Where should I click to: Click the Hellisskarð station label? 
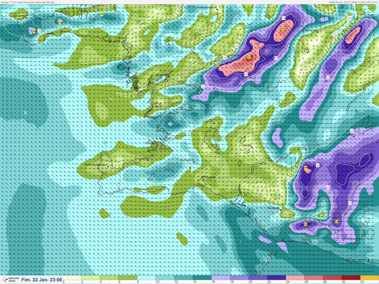(187, 160)
